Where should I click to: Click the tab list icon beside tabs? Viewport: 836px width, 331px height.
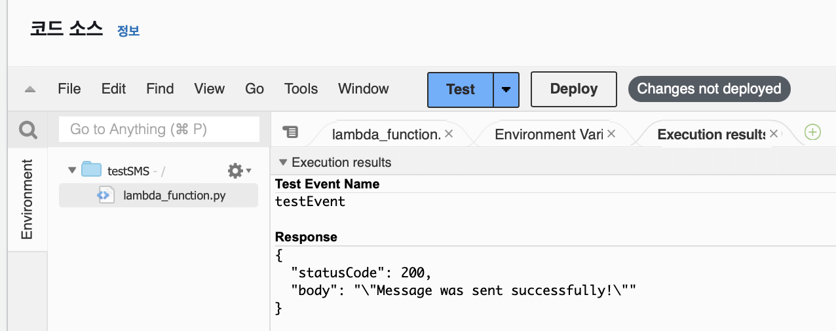(290, 132)
